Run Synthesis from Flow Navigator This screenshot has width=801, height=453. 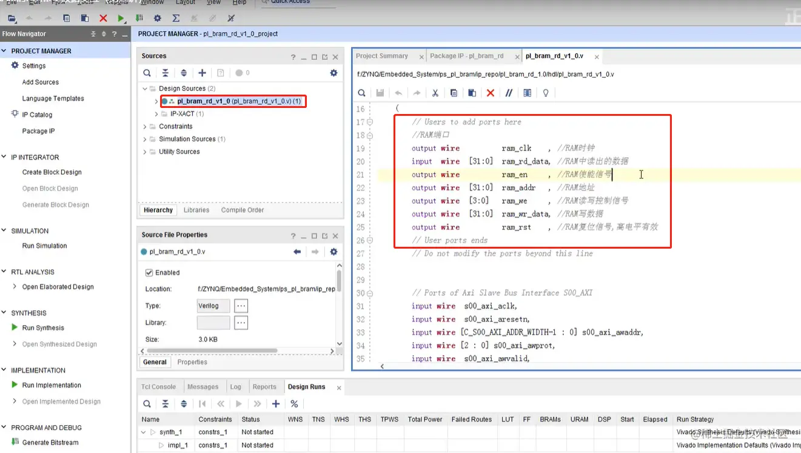pos(43,328)
